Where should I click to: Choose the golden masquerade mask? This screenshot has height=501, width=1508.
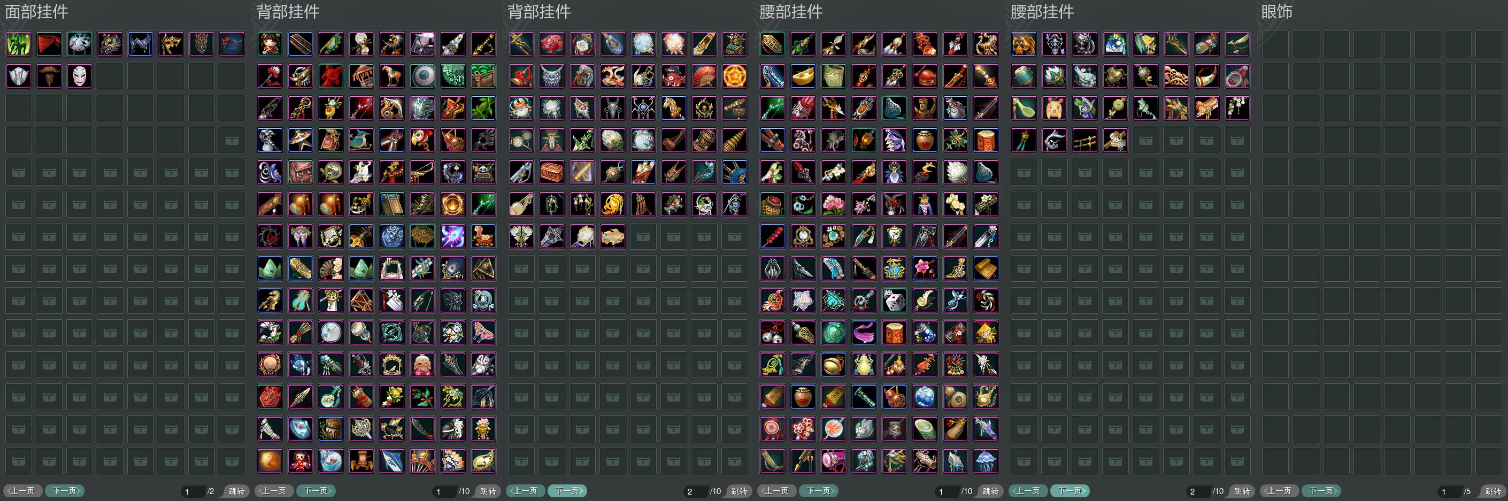(x=171, y=44)
